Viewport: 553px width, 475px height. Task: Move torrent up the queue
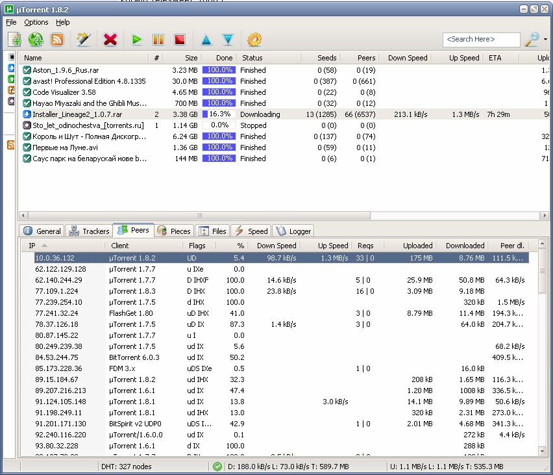coord(206,40)
